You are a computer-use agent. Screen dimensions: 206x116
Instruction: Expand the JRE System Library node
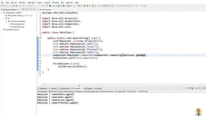[4, 15]
